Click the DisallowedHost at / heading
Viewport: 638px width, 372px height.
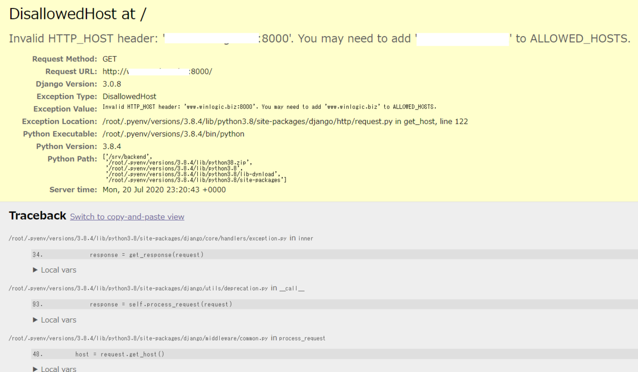tap(78, 14)
